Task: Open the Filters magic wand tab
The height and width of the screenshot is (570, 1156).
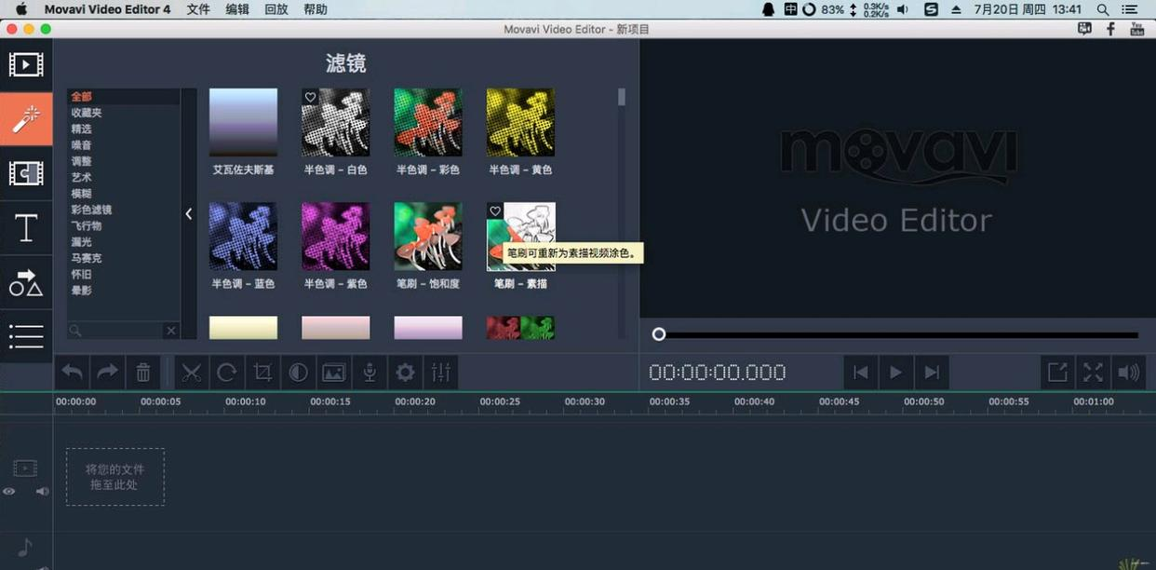Action: tap(26, 118)
